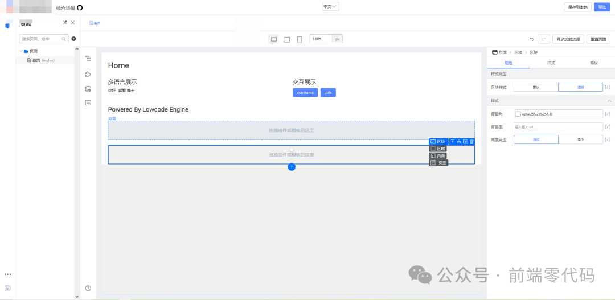The image size is (615, 300).
Task: Open the 首页 page tab
Action: pos(95,23)
